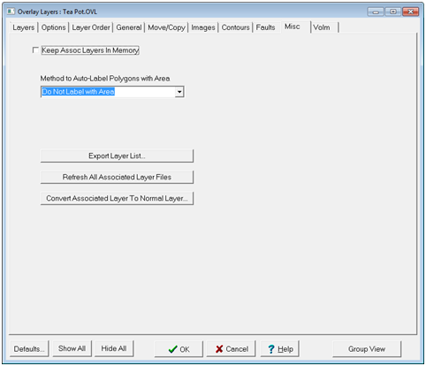Open the Options tab
Viewport: 426px width, 366px height.
(x=53, y=27)
